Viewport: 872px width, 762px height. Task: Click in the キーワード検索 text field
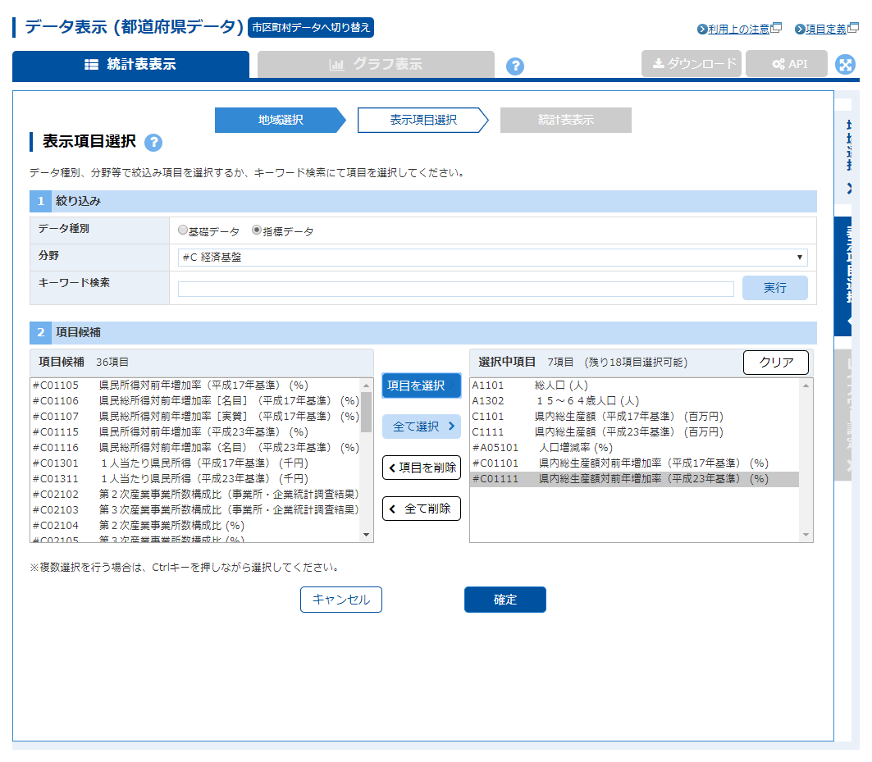(x=455, y=289)
